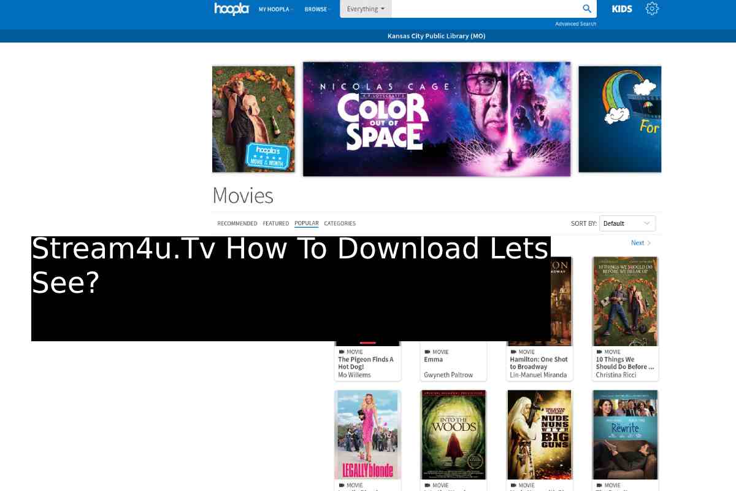This screenshot has width=736, height=491.
Task: Open the hoopla's Movie of the Month banner
Action: tap(253, 119)
